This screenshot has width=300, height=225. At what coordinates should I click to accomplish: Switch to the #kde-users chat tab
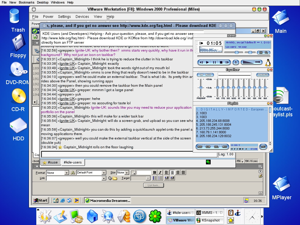[x=73, y=162]
